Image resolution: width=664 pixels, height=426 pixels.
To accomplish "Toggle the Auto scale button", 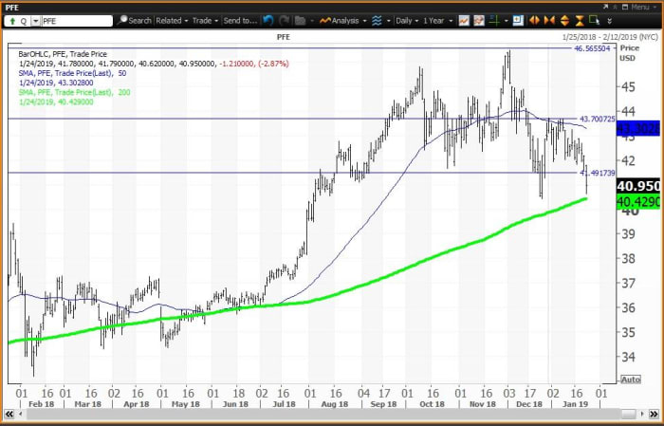I will pos(629,379).
